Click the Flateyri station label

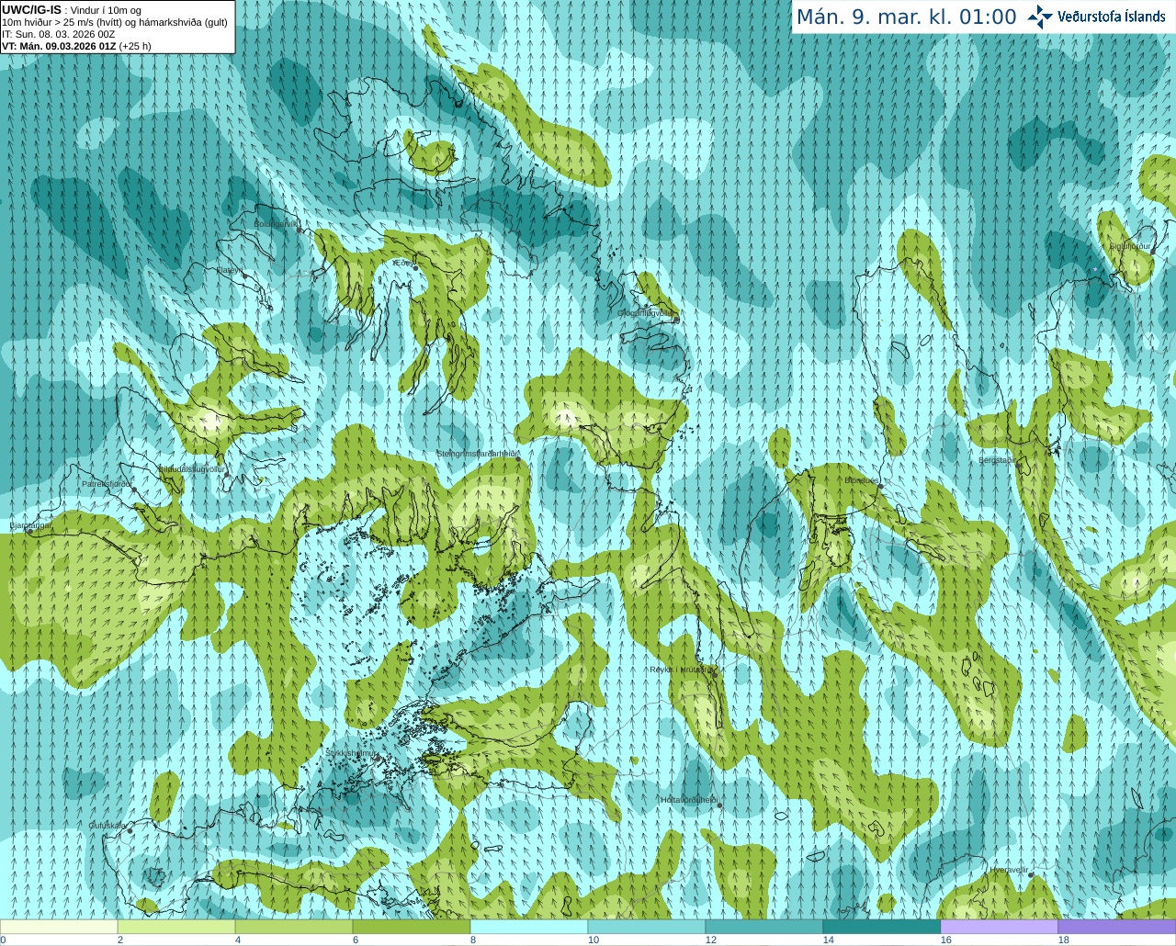click(x=230, y=270)
